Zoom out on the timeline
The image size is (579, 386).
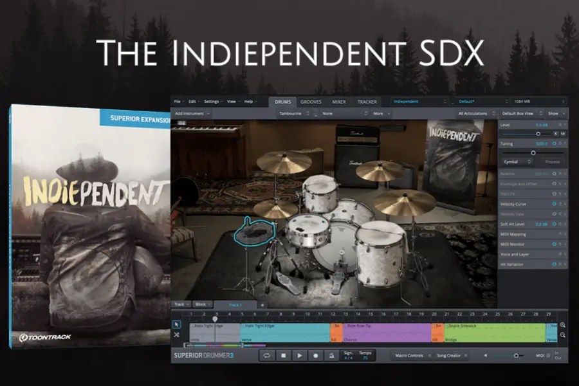point(562,335)
